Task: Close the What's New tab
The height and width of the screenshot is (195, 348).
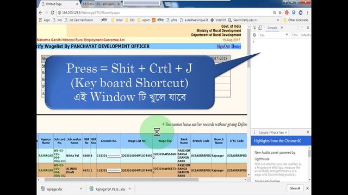Action: pyautogui.click(x=286, y=132)
